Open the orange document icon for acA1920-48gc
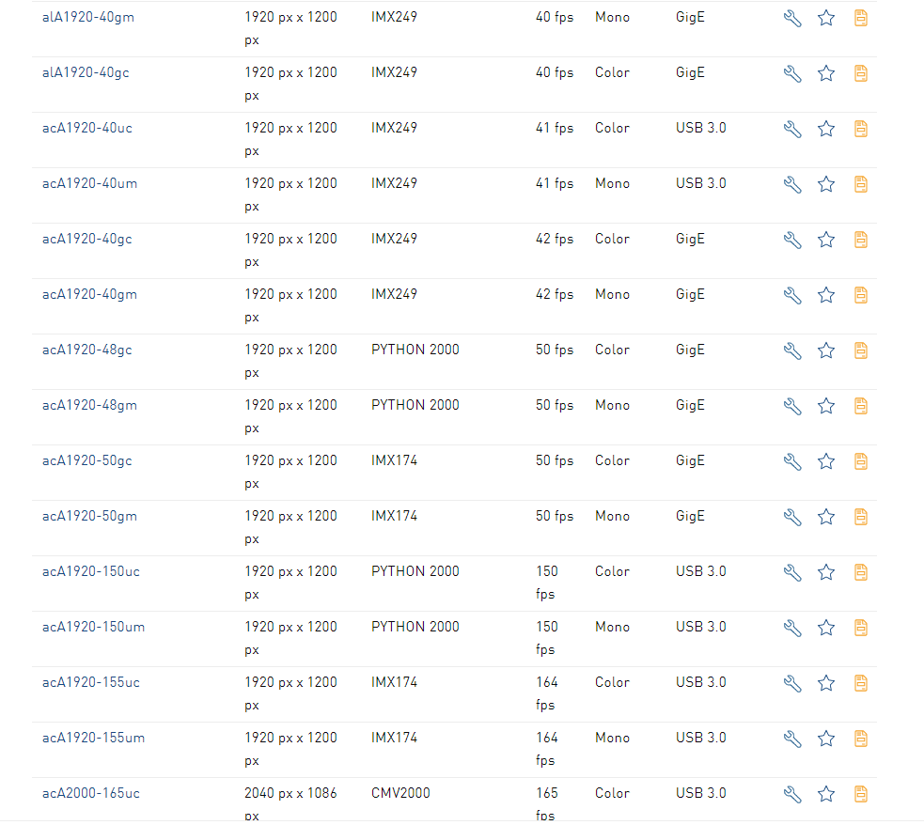This screenshot has height=825, width=924. 860,350
